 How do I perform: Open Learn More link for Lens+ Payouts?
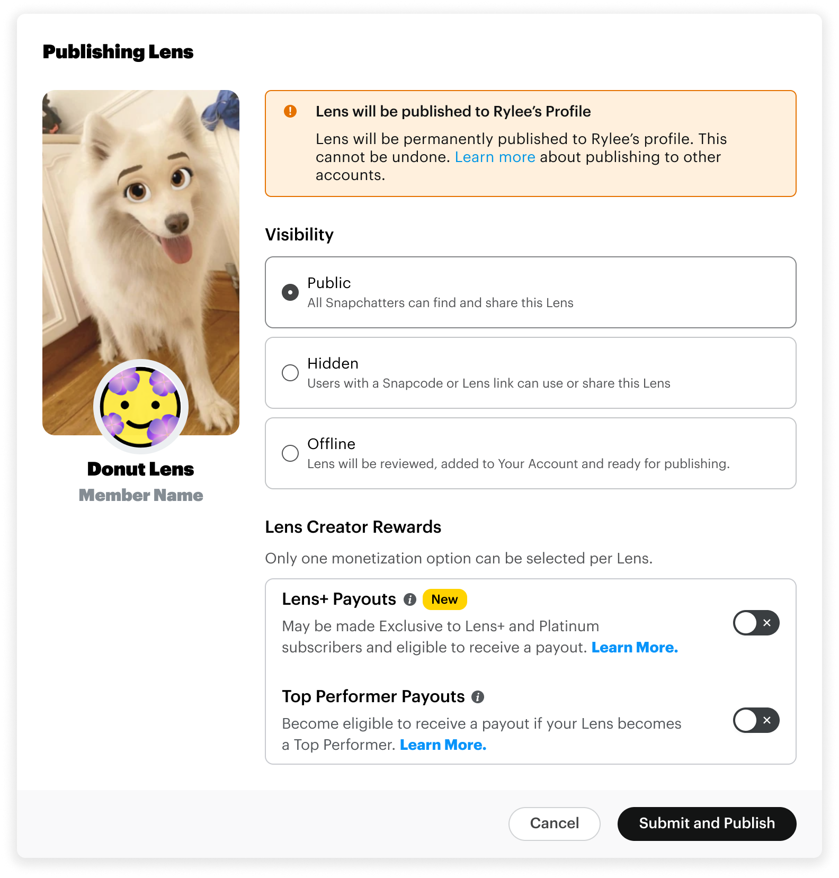click(635, 648)
